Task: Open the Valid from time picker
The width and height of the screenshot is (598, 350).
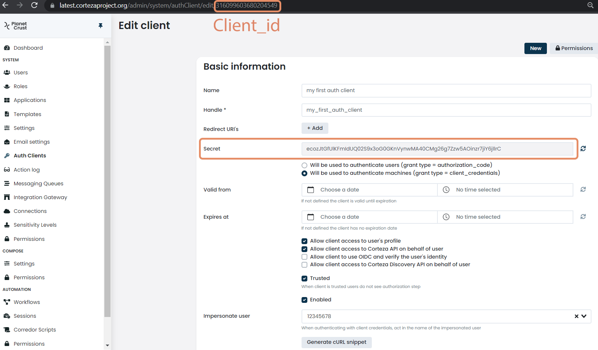Action: pyautogui.click(x=505, y=190)
